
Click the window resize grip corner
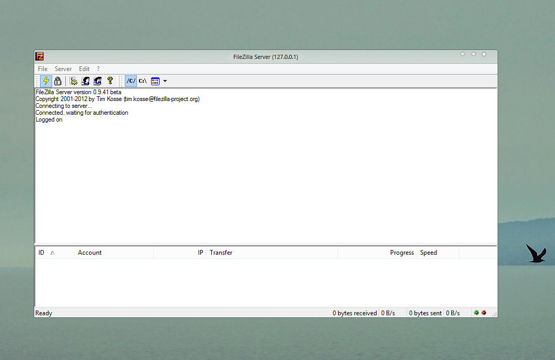(494, 314)
